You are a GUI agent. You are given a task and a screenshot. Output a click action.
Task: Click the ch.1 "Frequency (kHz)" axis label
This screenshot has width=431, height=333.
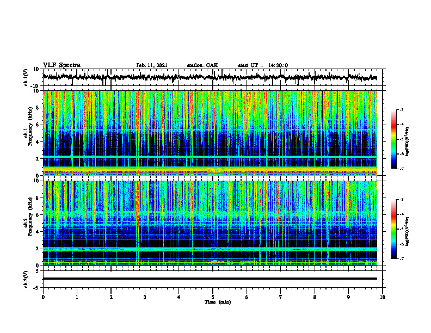(x=30, y=126)
